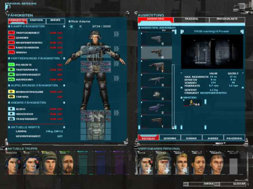This screenshot has width=253, height=189.
Task: Click the Treffsicherheit skill icon
Action: (x=11, y=33)
